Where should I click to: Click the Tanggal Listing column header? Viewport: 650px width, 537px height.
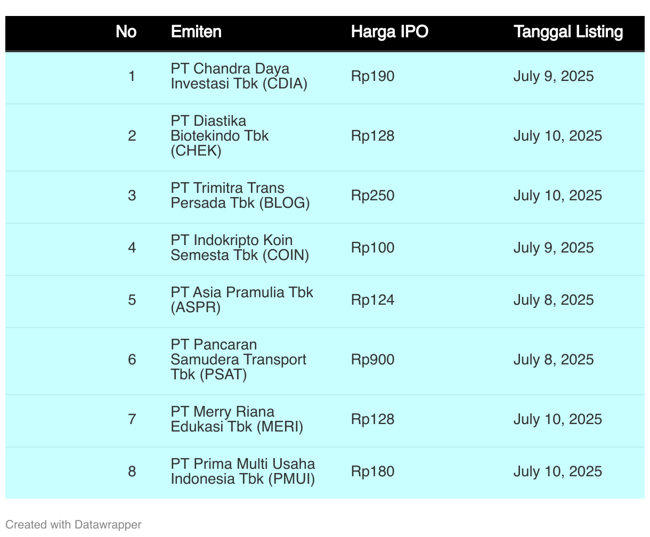coord(568,32)
